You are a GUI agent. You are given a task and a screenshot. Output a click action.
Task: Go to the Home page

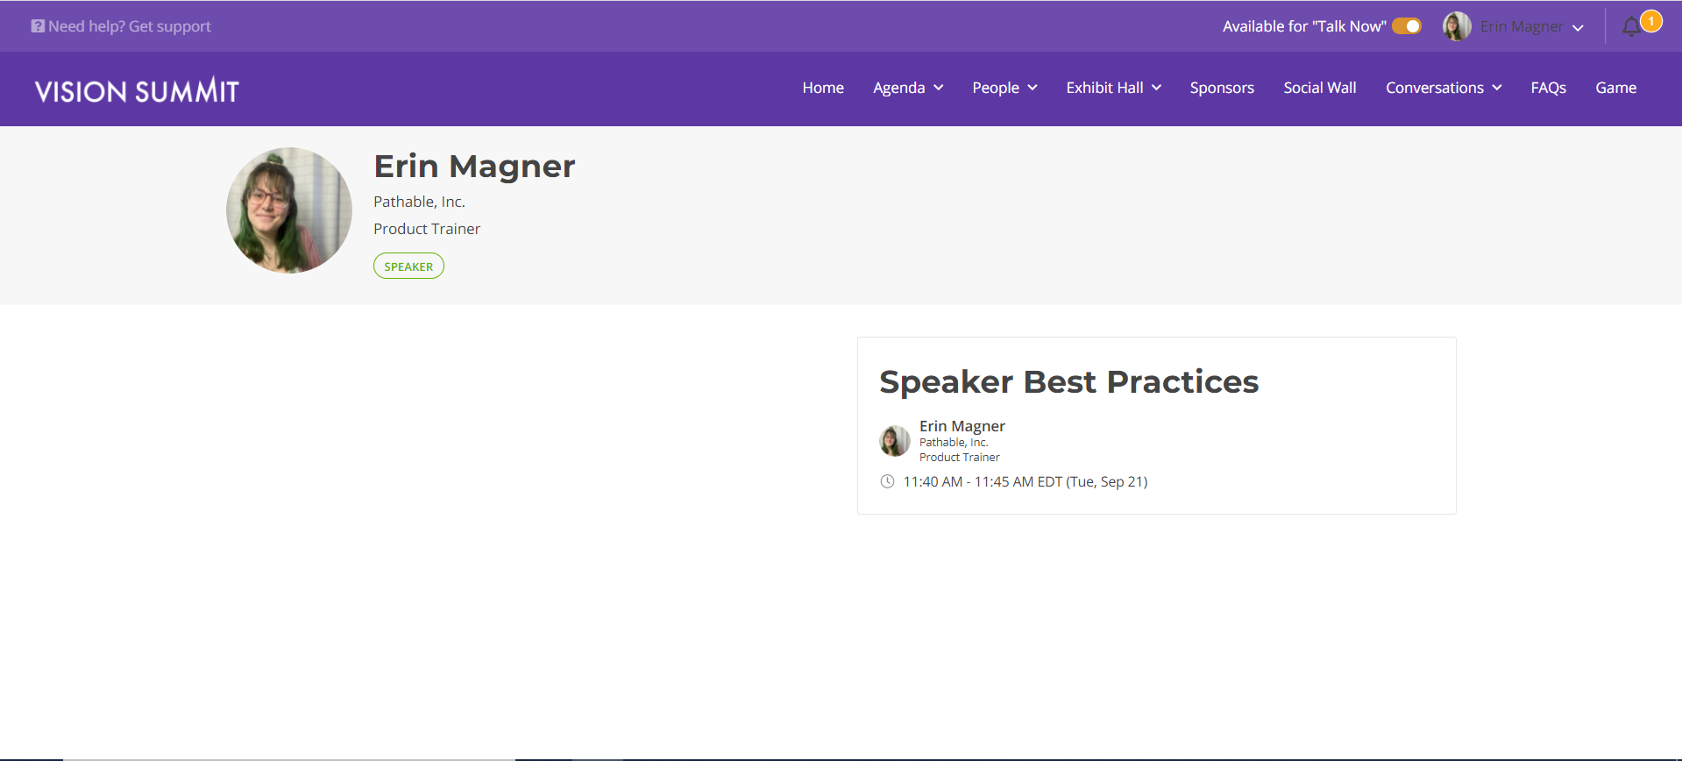click(x=823, y=88)
